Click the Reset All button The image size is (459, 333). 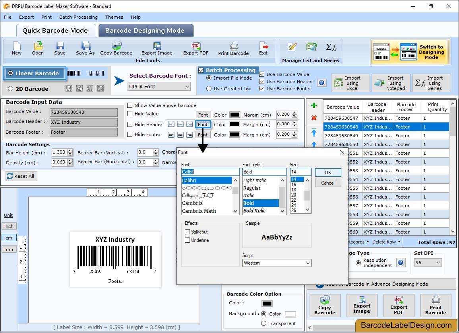click(x=21, y=176)
